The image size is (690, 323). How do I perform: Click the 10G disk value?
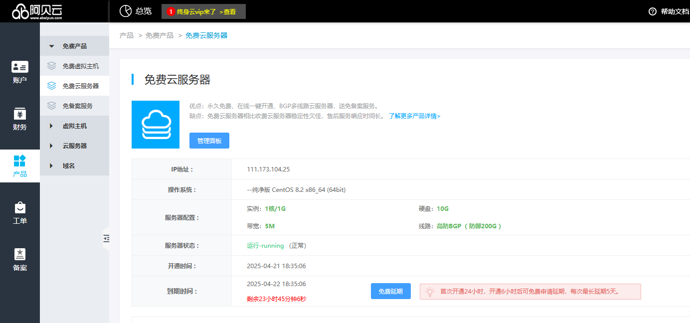443,208
